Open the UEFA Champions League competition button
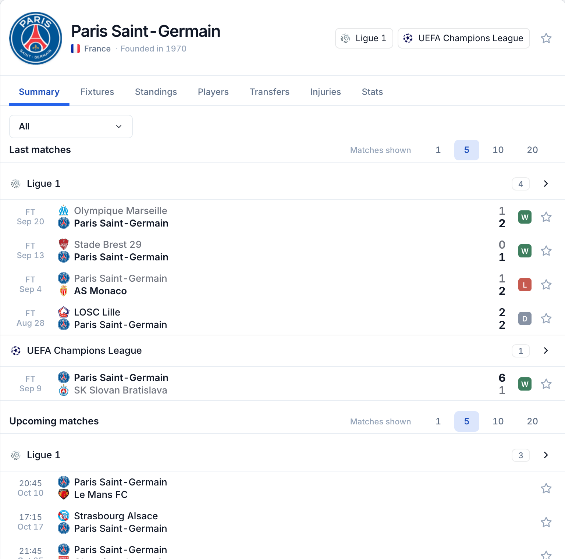The width and height of the screenshot is (565, 559). point(464,38)
